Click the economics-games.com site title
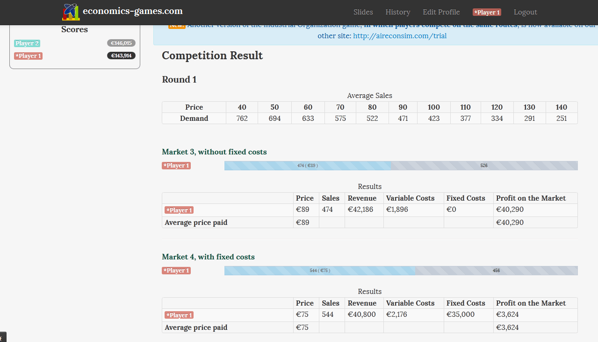 click(x=133, y=11)
